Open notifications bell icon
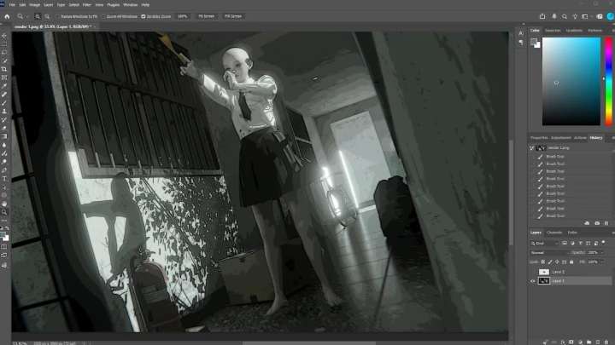Image resolution: width=615 pixels, height=345 pixels. [554, 16]
